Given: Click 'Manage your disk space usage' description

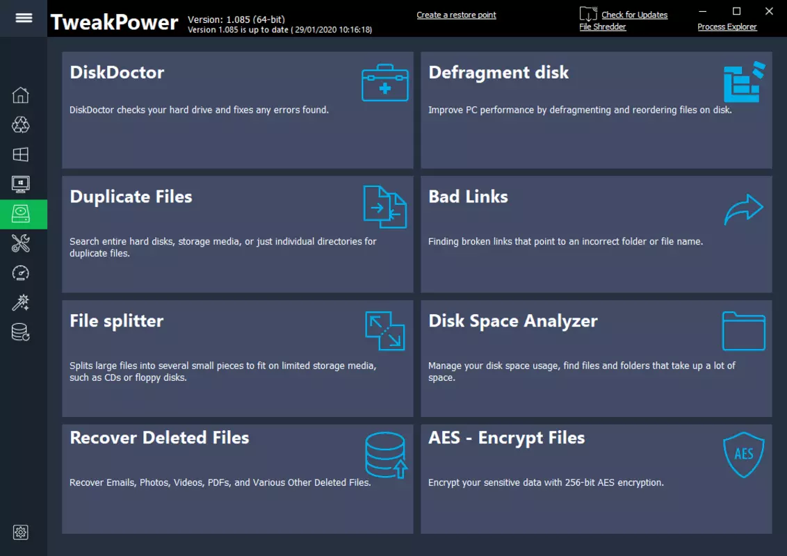Looking at the screenshot, I should (x=581, y=371).
